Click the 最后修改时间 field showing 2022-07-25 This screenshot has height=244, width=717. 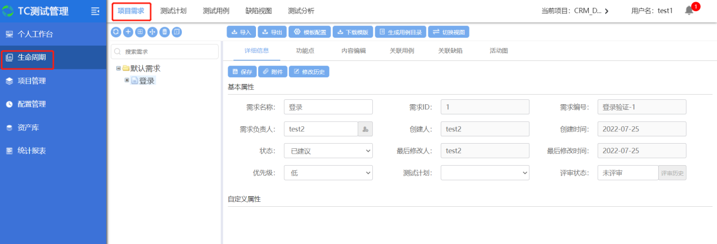pos(642,151)
